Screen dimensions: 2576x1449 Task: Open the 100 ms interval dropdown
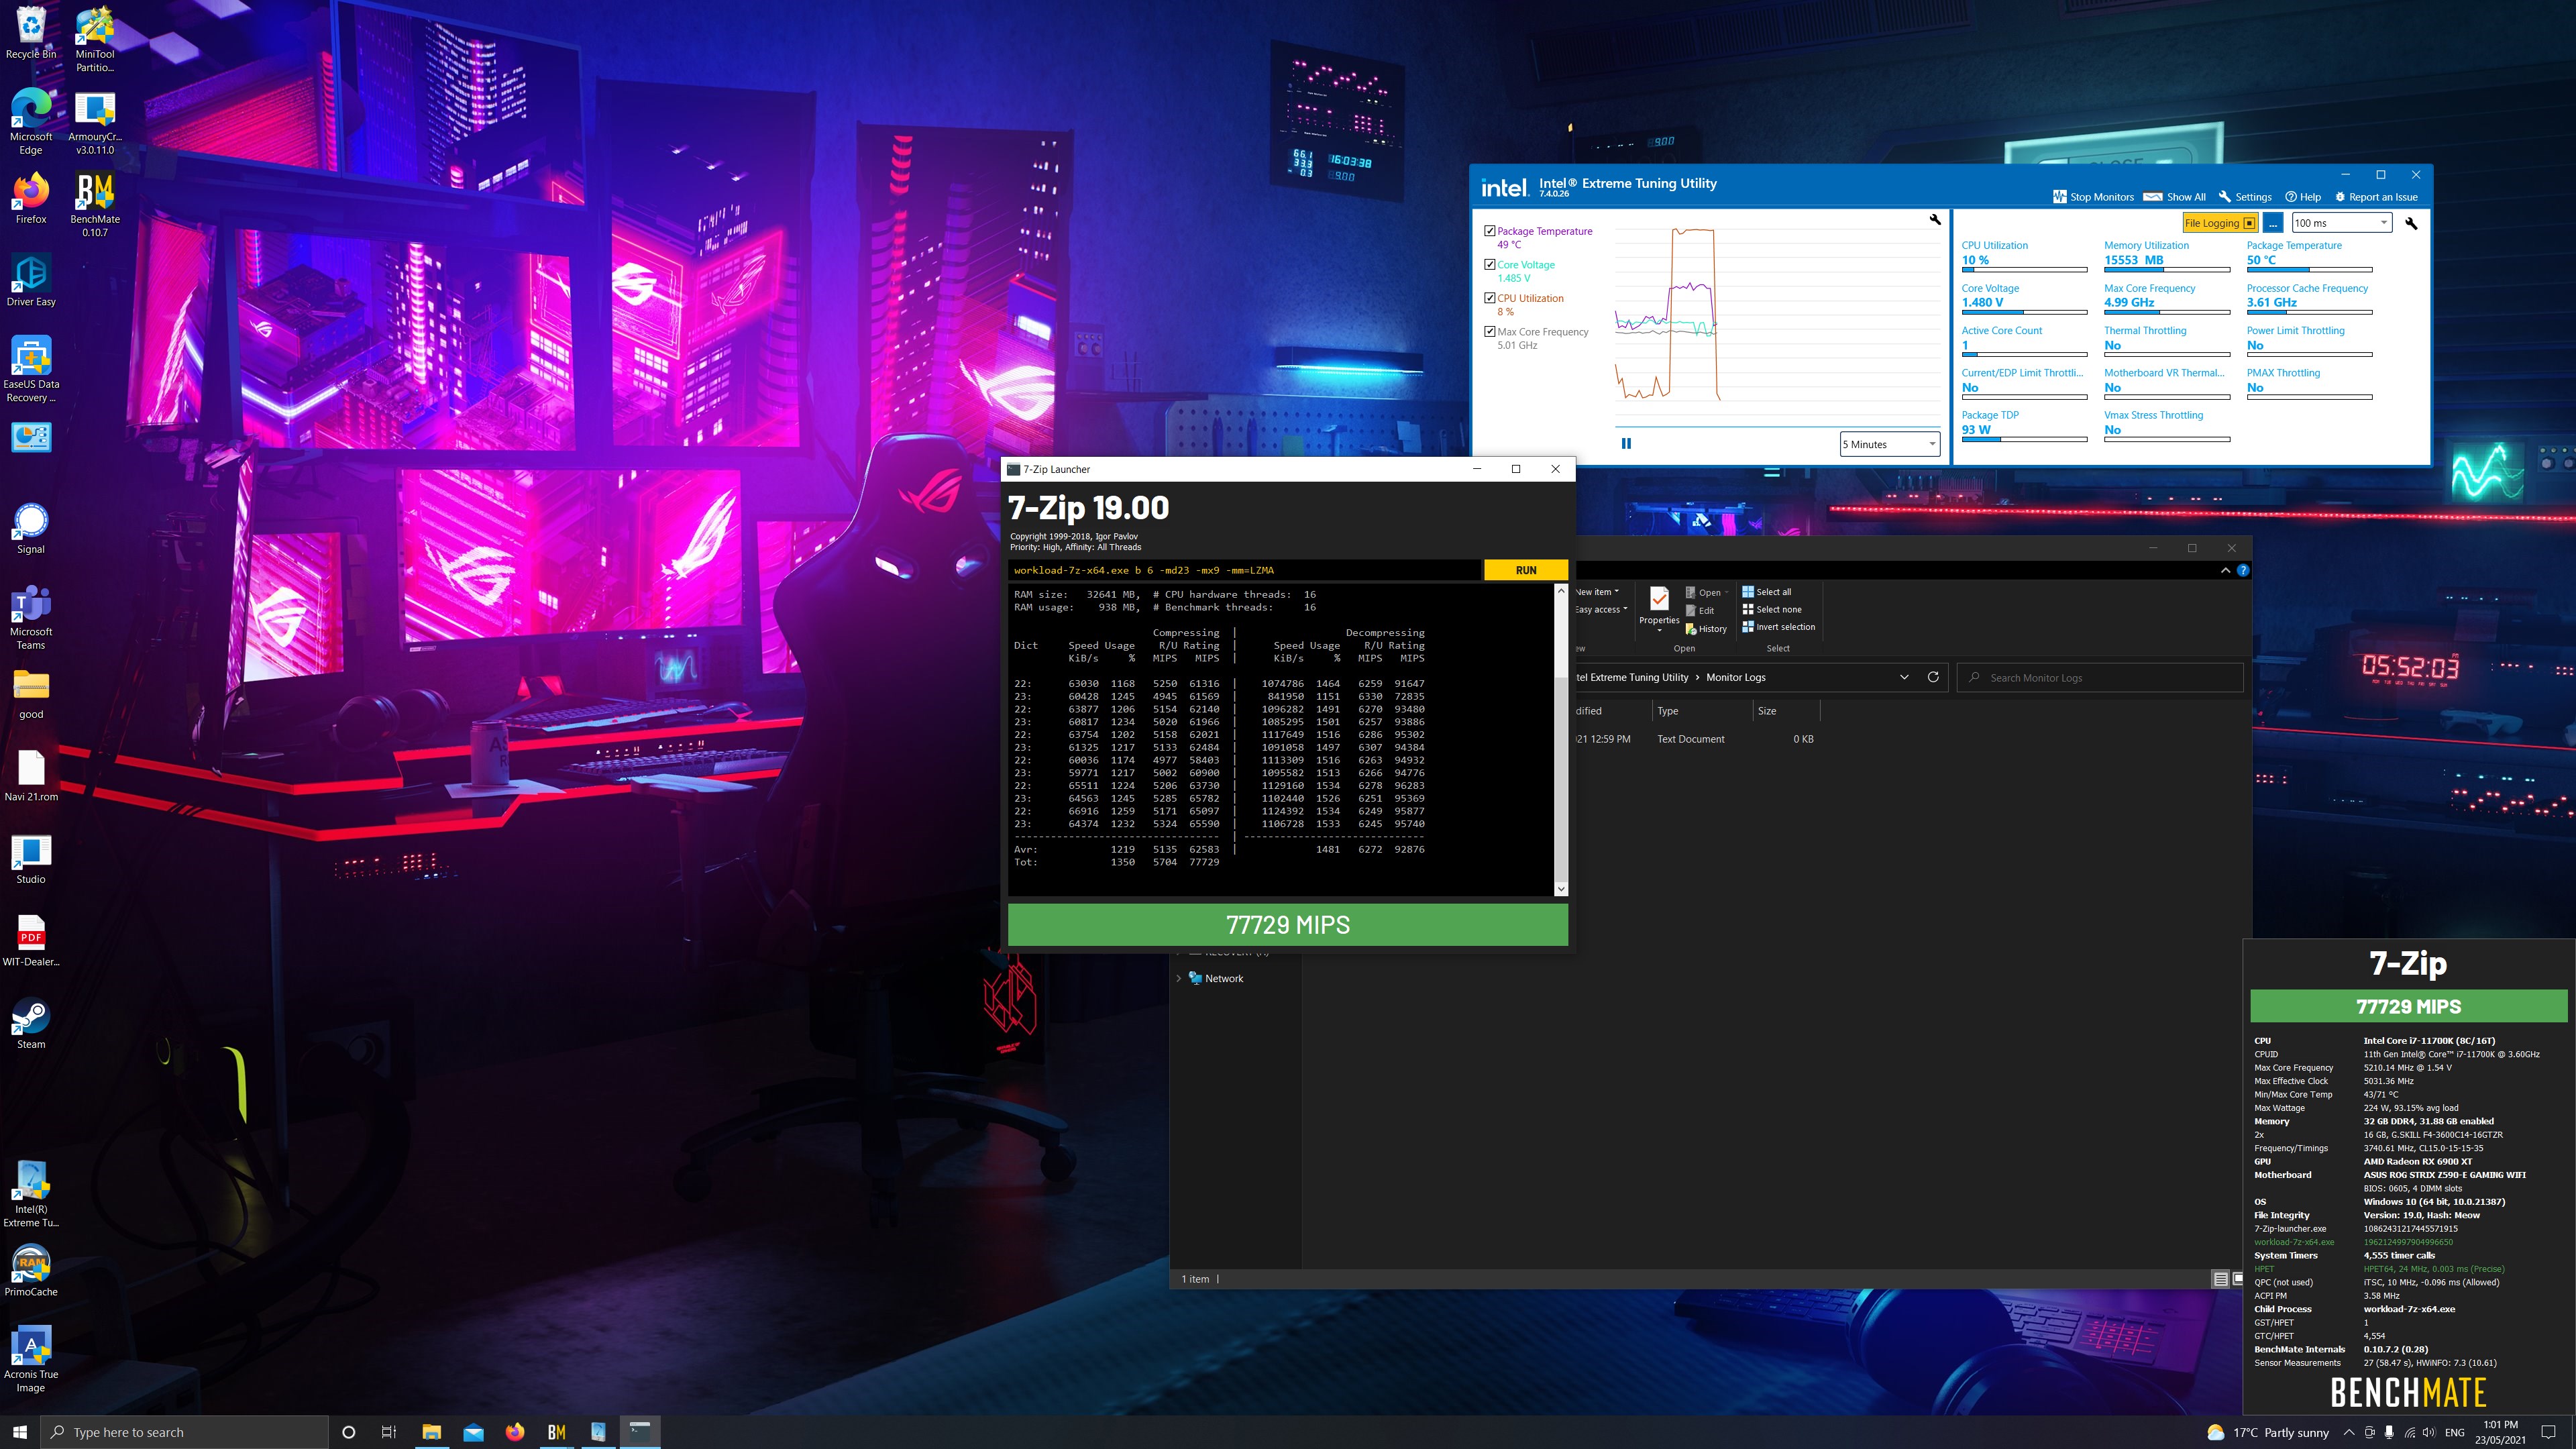[x=2341, y=223]
